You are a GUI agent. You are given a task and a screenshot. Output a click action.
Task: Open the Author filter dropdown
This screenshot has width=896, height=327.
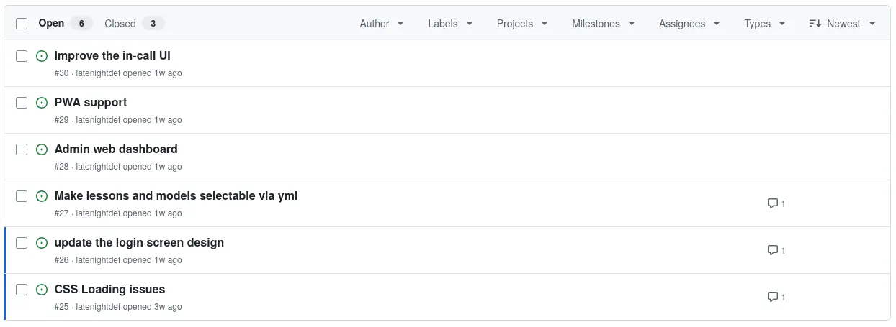(x=382, y=24)
